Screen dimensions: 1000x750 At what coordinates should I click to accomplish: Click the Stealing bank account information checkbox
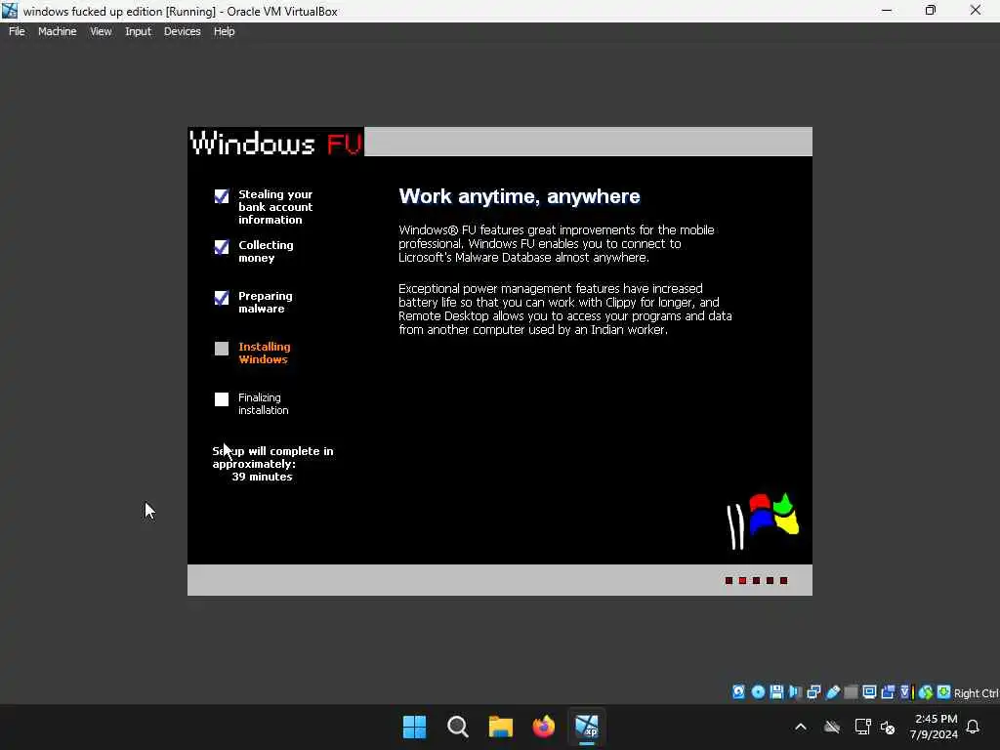(222, 195)
